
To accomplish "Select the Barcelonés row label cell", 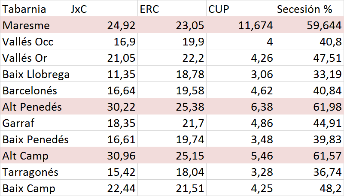I will coord(34,90).
